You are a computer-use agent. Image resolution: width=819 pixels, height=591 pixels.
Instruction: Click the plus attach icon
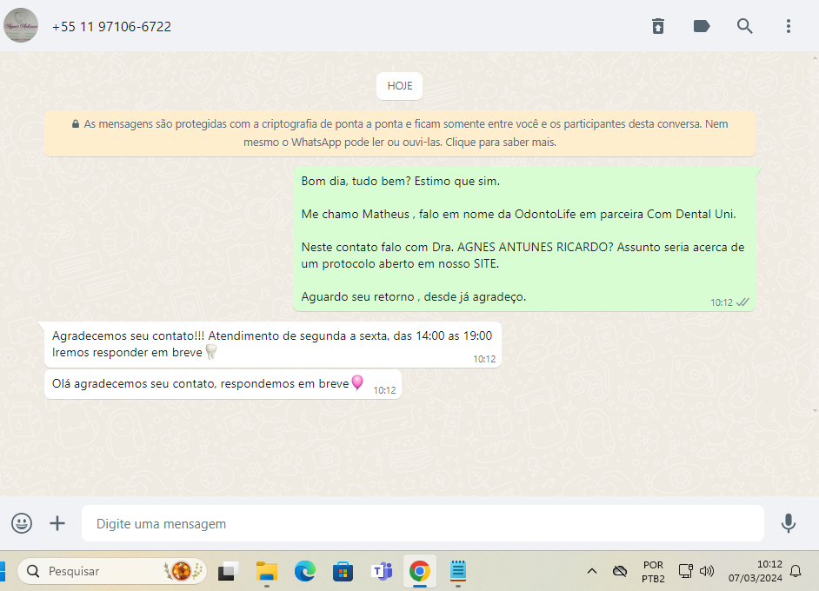click(57, 523)
